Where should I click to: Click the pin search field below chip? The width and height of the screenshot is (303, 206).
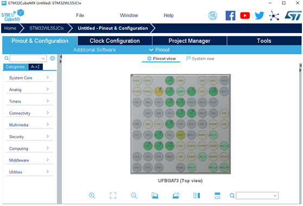coord(257,196)
